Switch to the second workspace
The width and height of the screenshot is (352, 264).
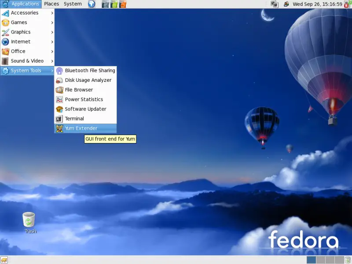coord(321,260)
